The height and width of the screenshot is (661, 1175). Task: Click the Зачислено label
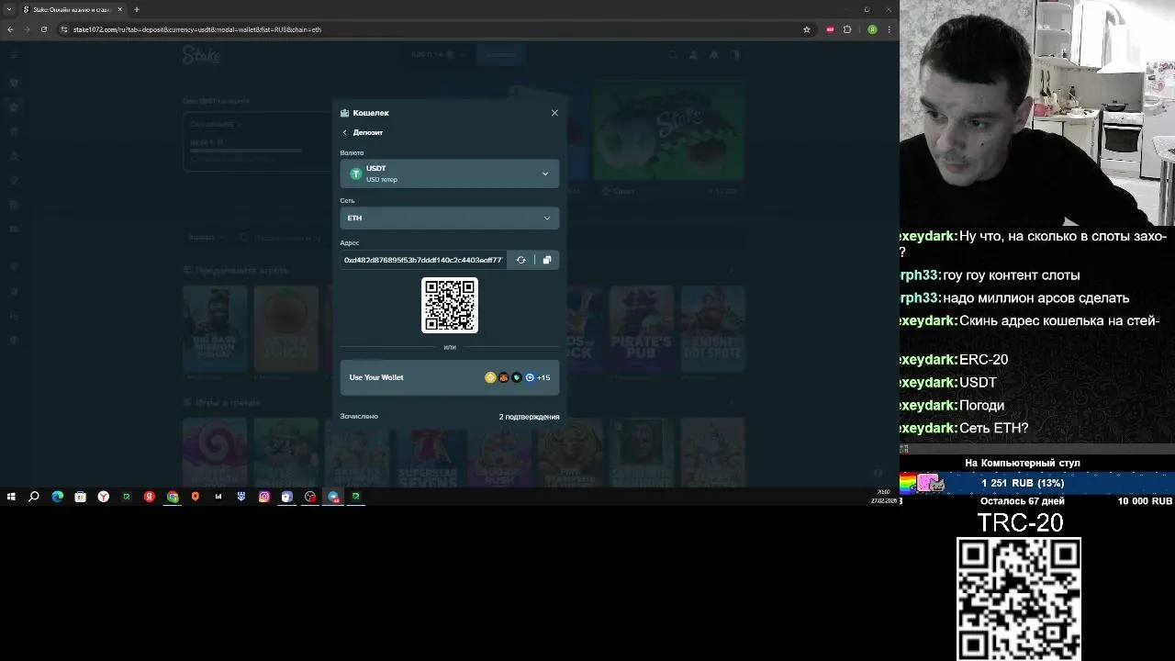pyautogui.click(x=359, y=416)
